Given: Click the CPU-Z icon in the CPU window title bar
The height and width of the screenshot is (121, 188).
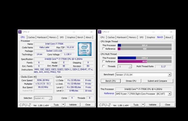Looking at the screenshot, I should 20,32.
